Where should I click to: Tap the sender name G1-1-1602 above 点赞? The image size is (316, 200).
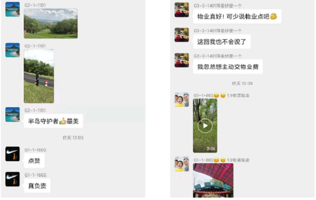click(x=35, y=150)
